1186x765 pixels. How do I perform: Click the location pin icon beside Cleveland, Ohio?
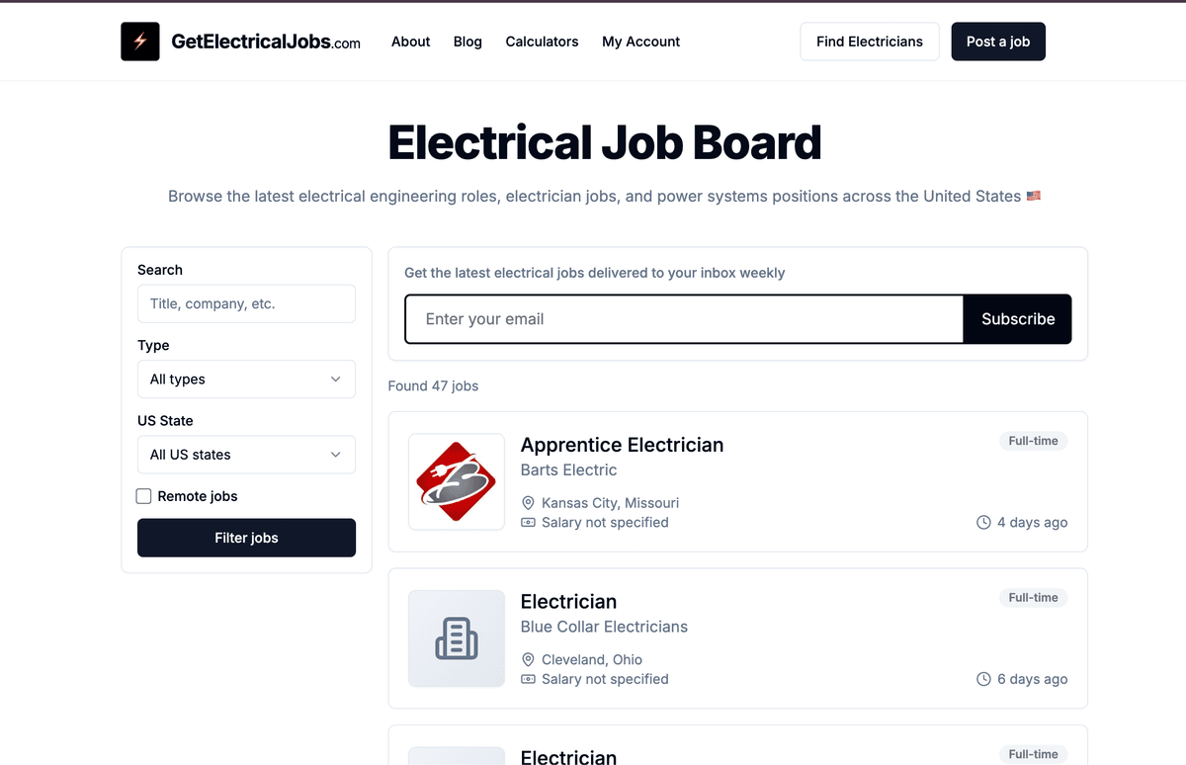(528, 659)
